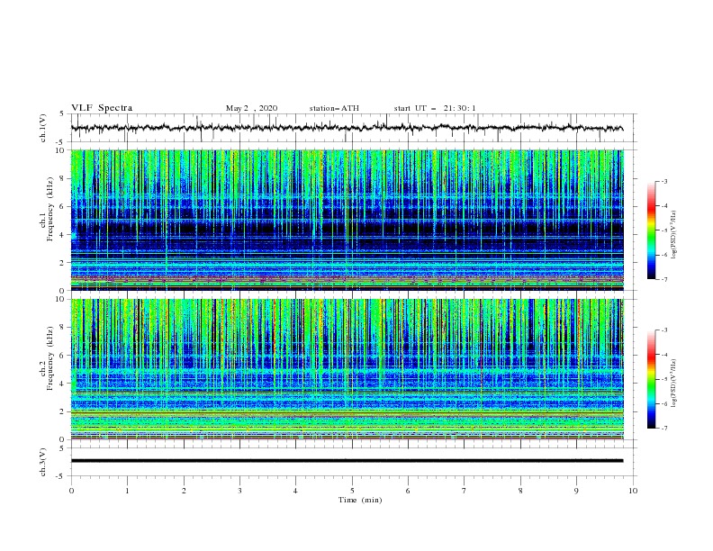
Task: Click the 9 minute tick on time axis
Action: 576,491
